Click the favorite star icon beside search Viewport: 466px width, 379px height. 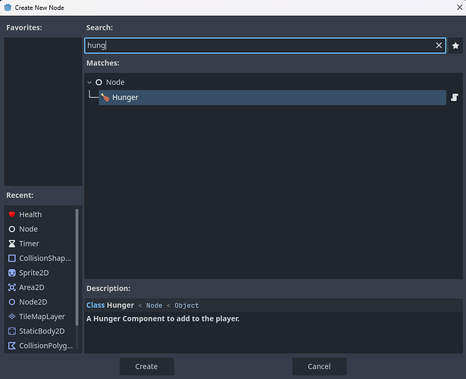pyautogui.click(x=455, y=45)
